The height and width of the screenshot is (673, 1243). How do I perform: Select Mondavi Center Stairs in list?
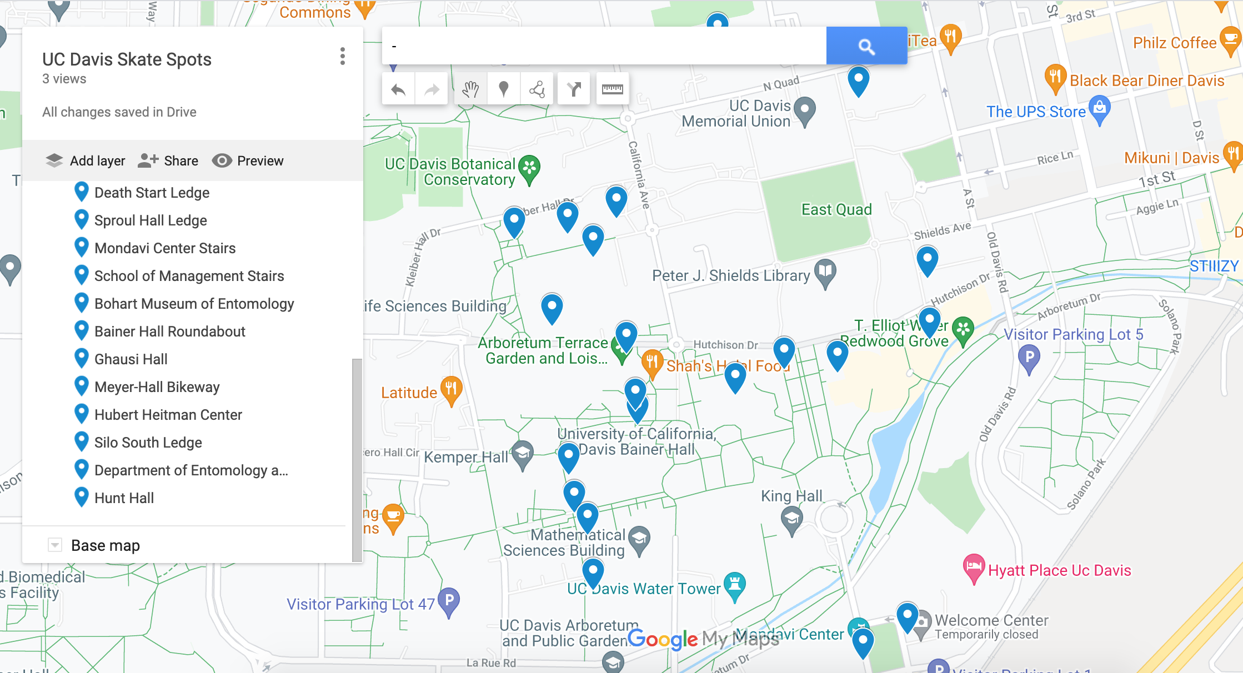[165, 248]
